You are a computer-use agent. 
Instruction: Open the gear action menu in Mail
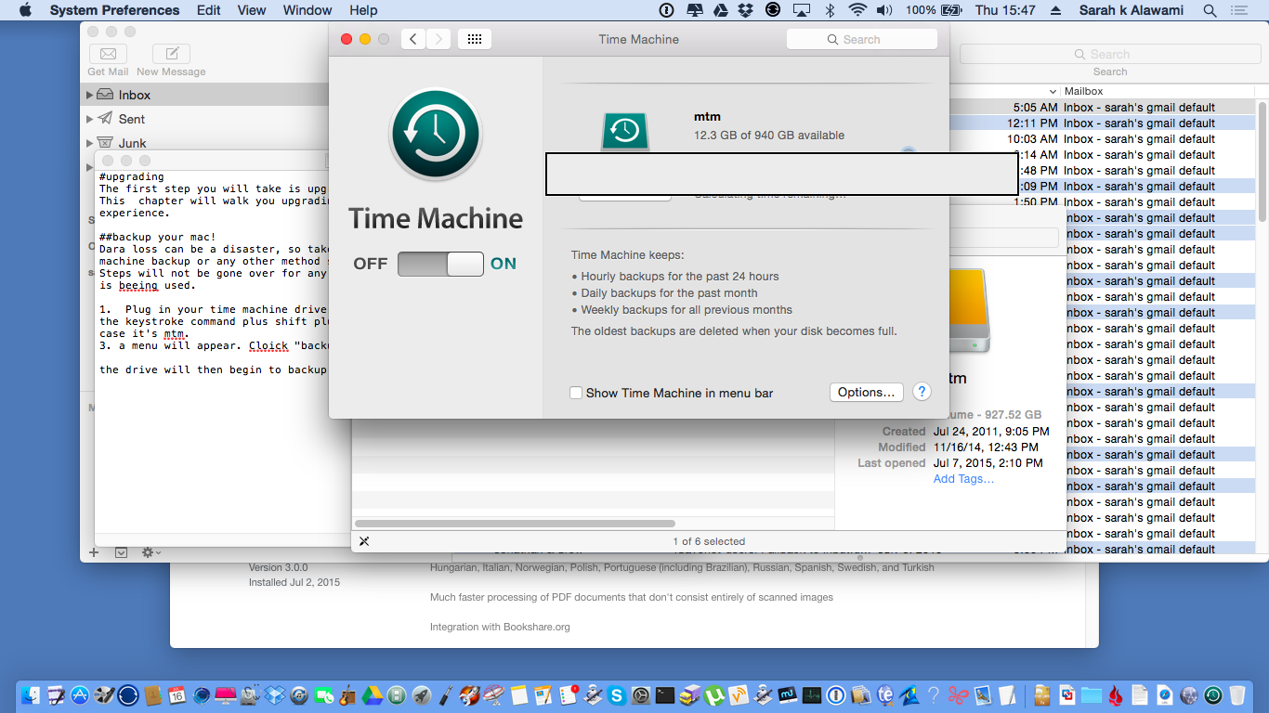[147, 551]
